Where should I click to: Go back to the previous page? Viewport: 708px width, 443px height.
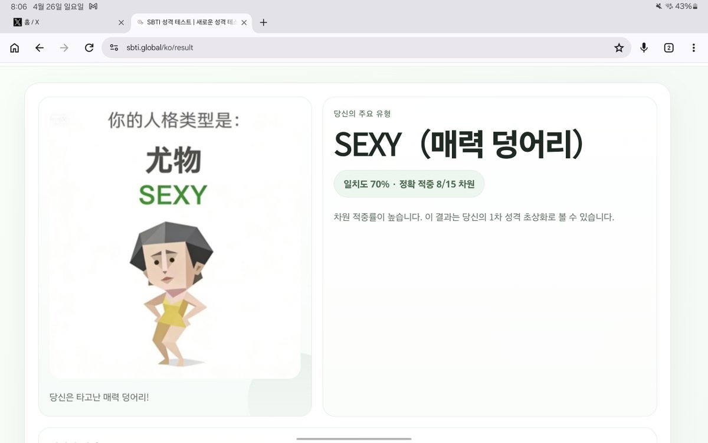click(40, 48)
